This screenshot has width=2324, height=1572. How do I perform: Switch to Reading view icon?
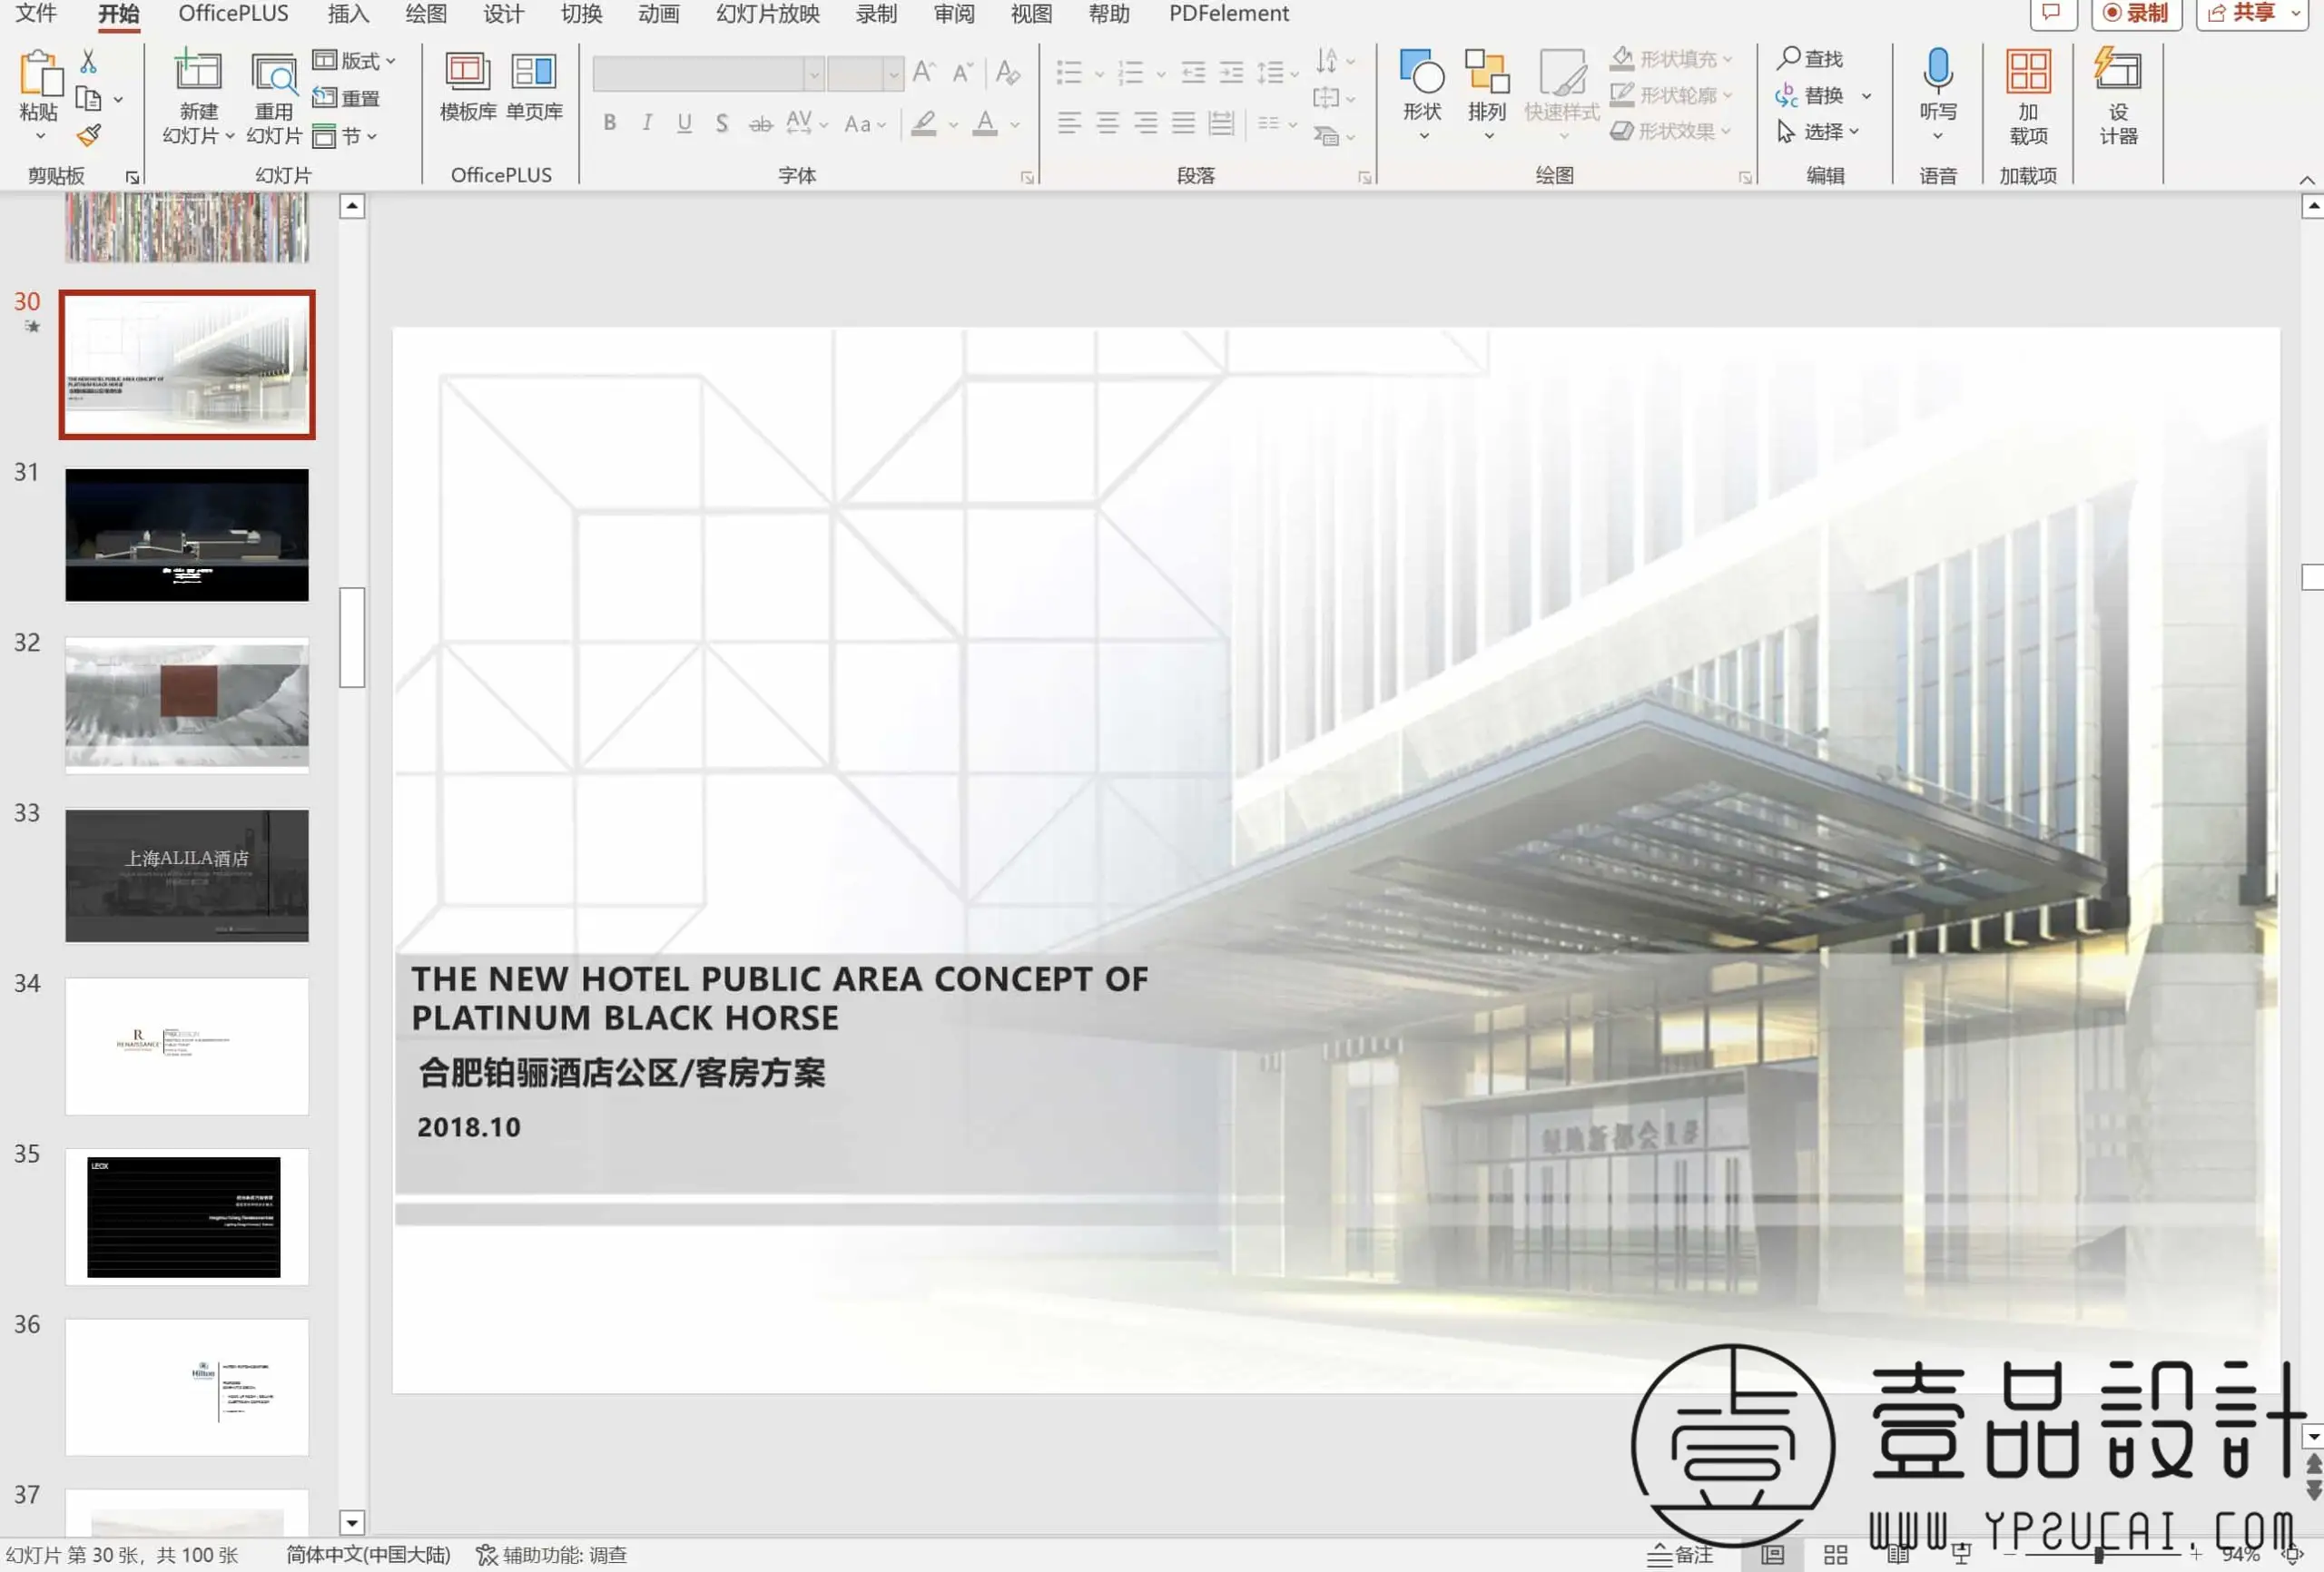click(1897, 1555)
